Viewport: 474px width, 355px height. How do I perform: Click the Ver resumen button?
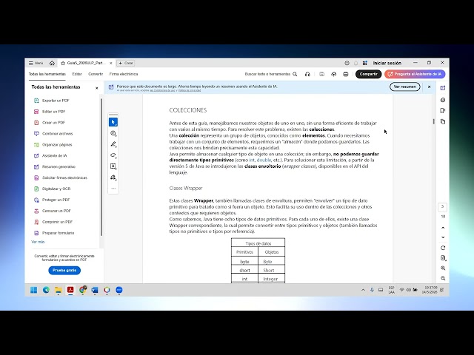405,87
